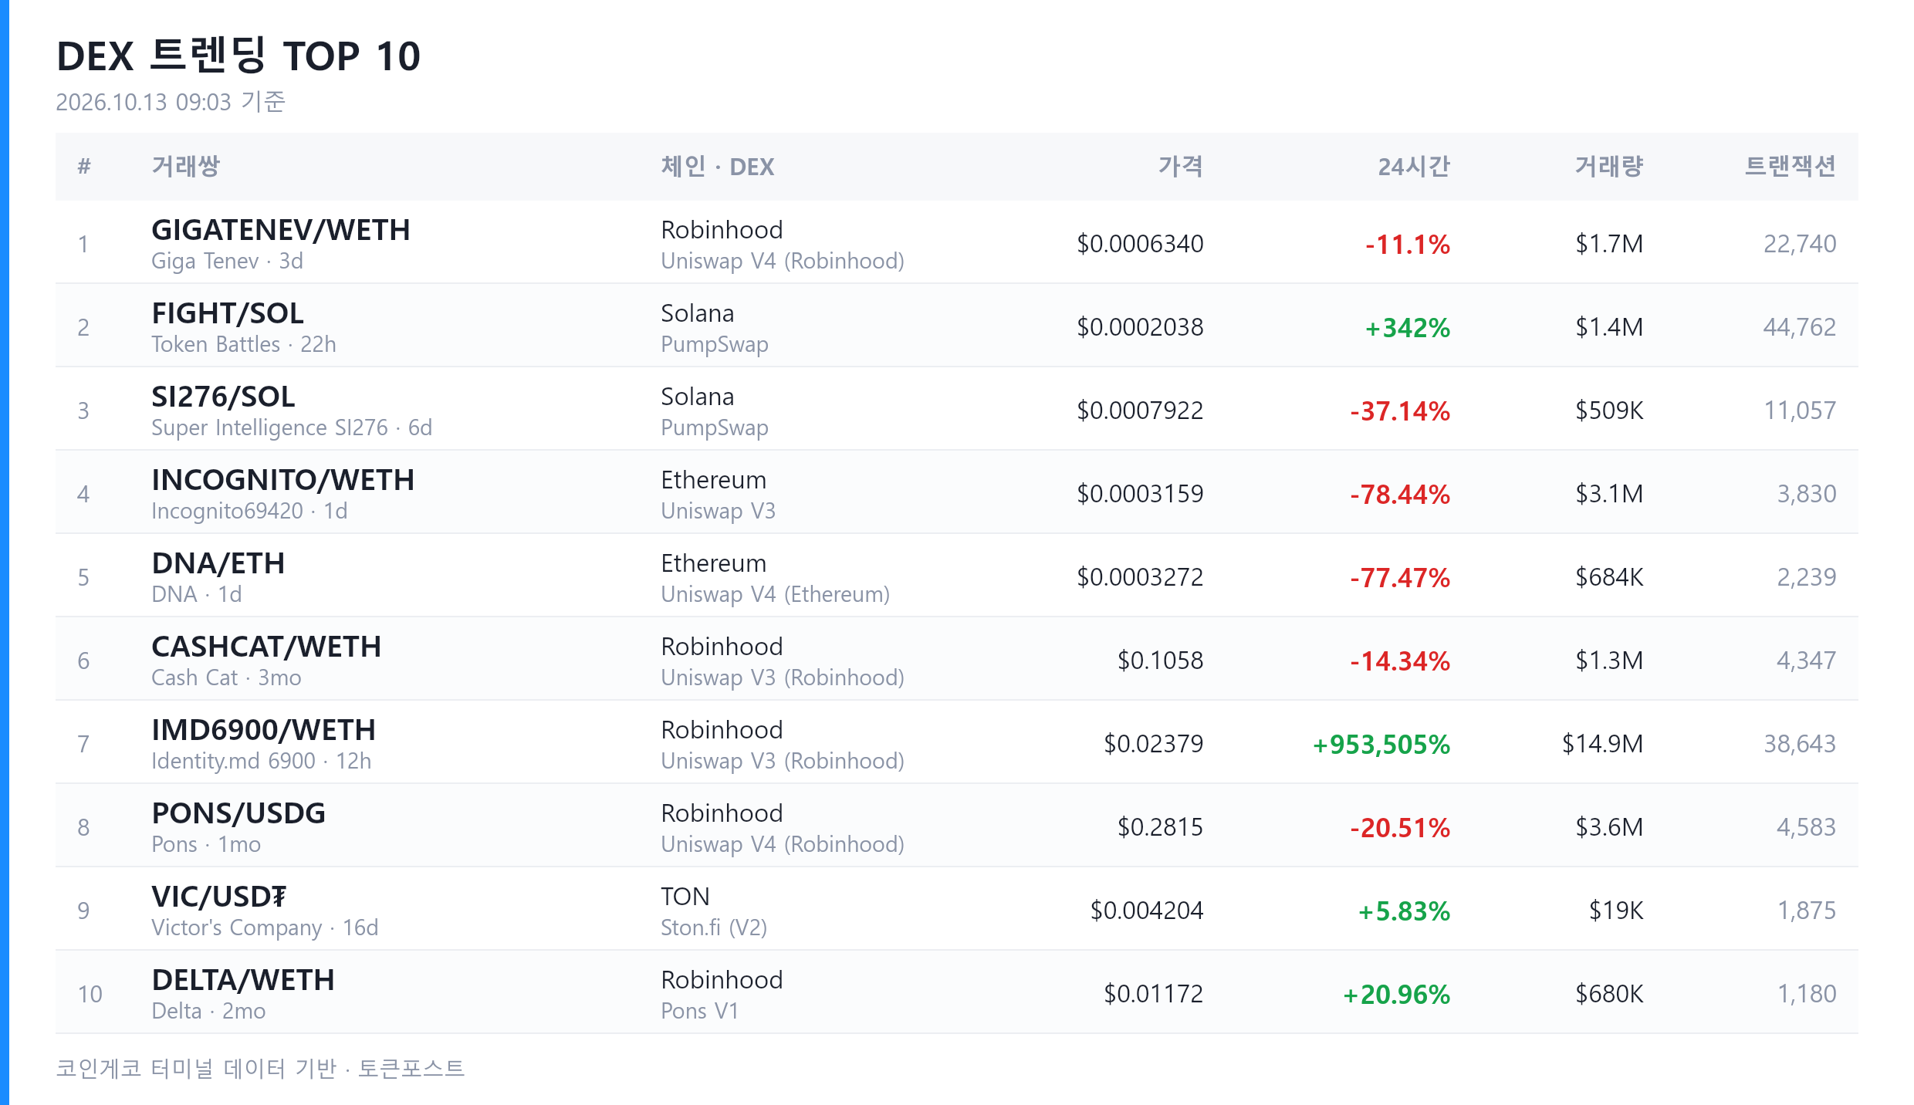Click the +342% change for FIGHT/SOL
1914x1105 pixels.
click(1408, 328)
